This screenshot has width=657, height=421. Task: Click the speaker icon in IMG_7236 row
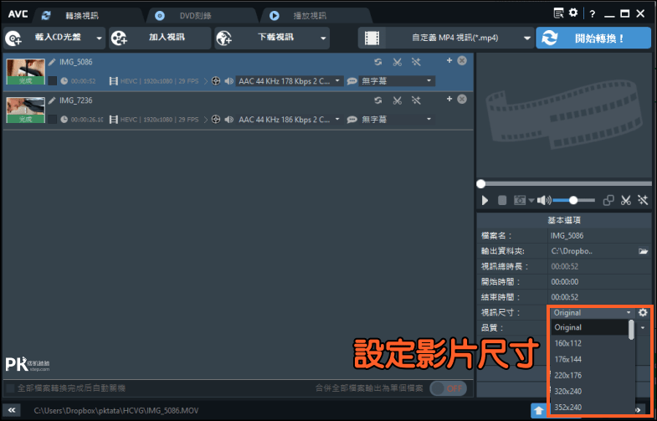click(228, 120)
